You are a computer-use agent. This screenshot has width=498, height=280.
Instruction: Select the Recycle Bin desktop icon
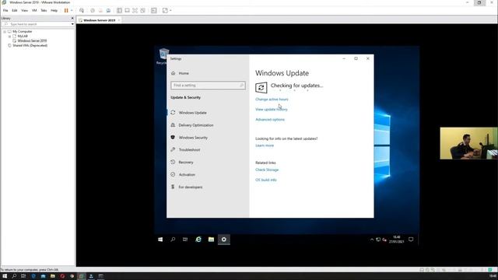point(163,56)
